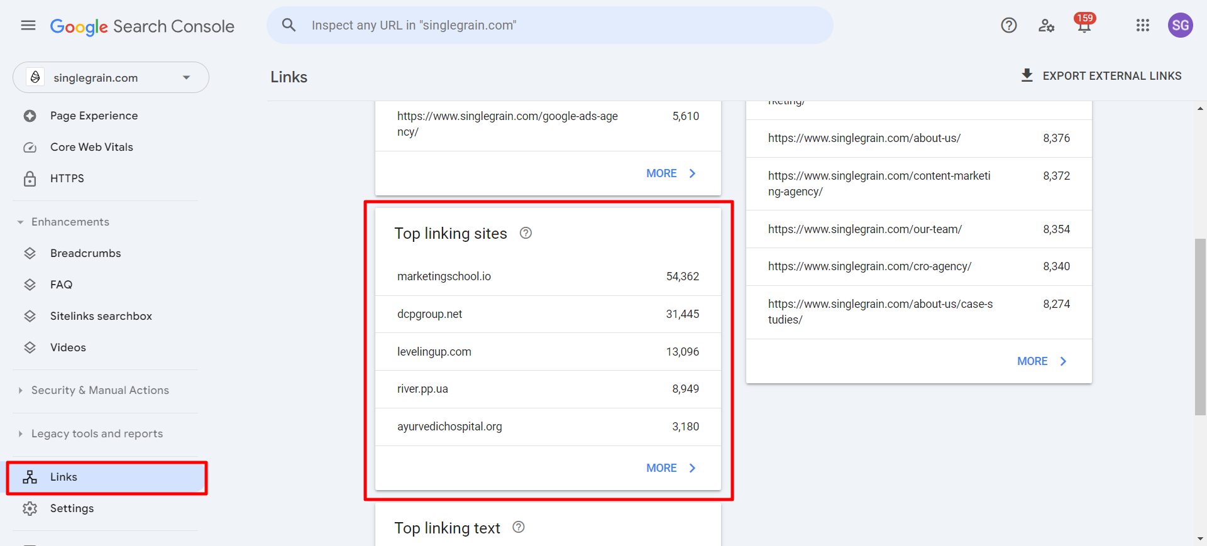Screen dimensions: 1207x546
Task: Open the Breadcrumbs enhancement report
Action: click(85, 253)
